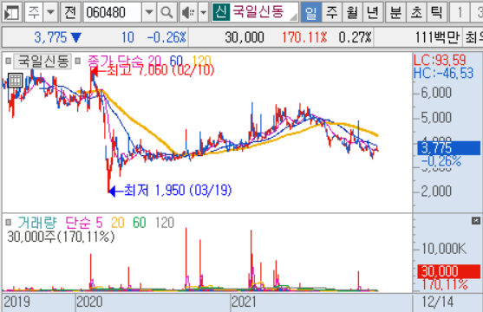Switch to the 년 yearly period tab

372,13
